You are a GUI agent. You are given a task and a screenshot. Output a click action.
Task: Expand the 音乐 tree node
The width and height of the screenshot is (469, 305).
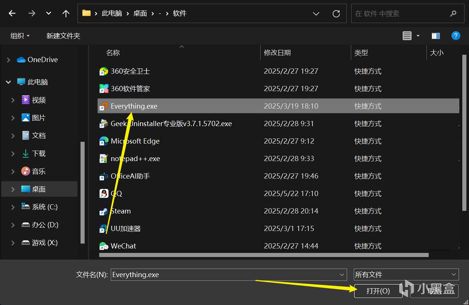tap(13, 171)
